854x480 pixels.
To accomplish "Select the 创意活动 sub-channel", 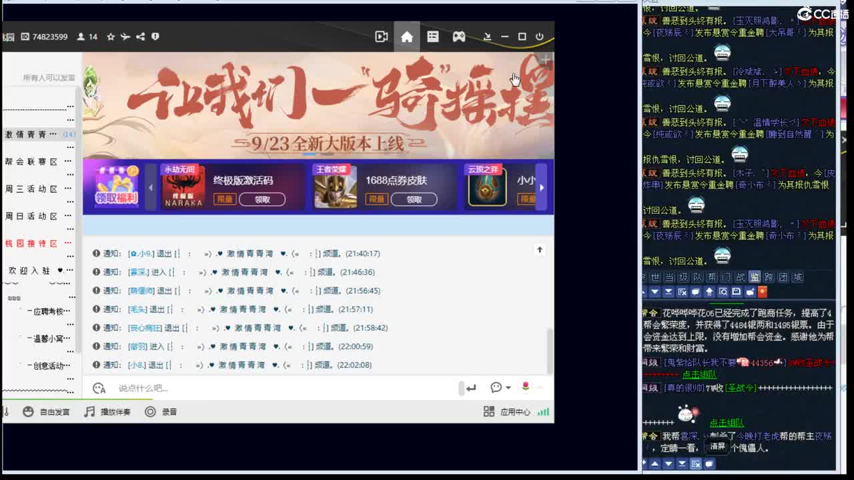I will click(x=49, y=366).
